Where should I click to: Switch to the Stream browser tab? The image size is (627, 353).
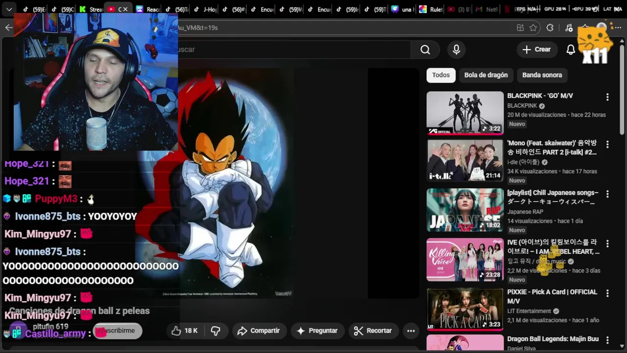pos(91,9)
